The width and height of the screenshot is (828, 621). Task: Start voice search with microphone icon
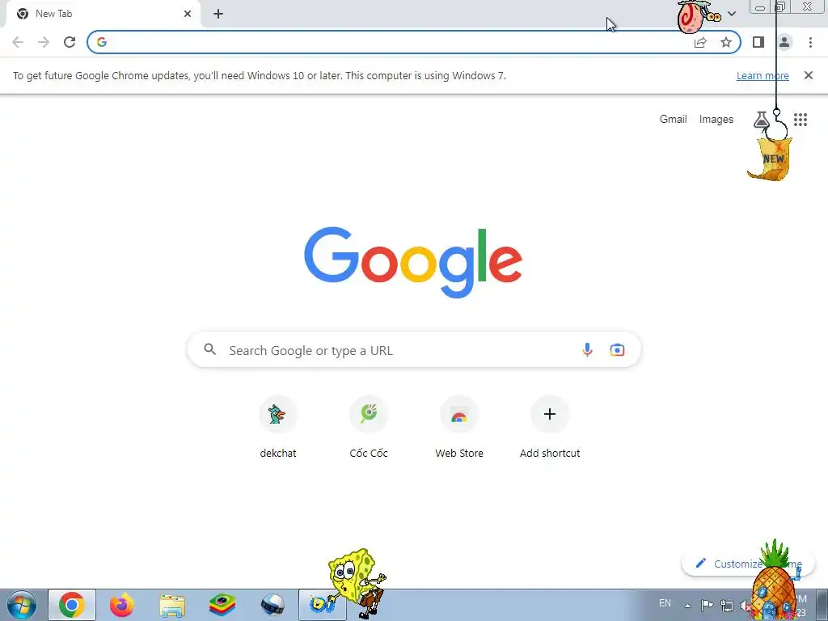587,349
